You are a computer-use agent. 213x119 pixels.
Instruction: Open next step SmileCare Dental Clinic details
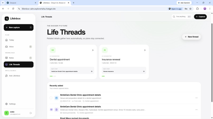(72, 70)
